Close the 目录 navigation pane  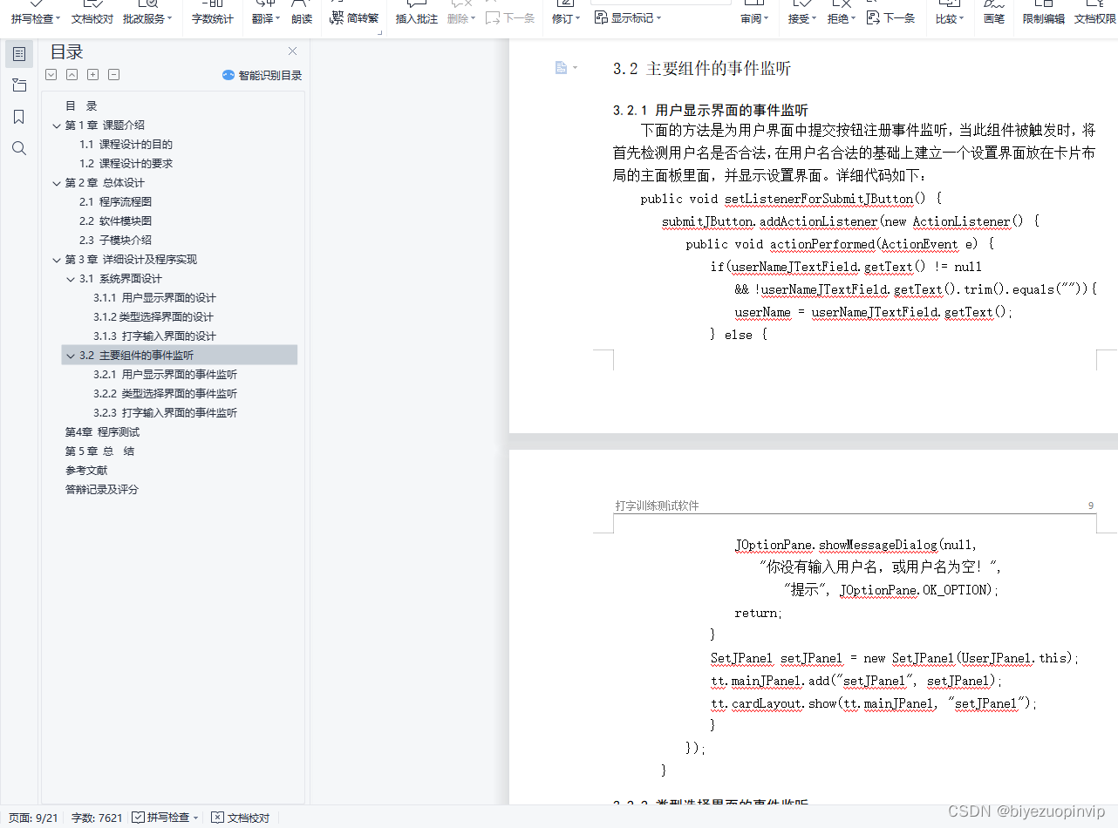tap(292, 51)
